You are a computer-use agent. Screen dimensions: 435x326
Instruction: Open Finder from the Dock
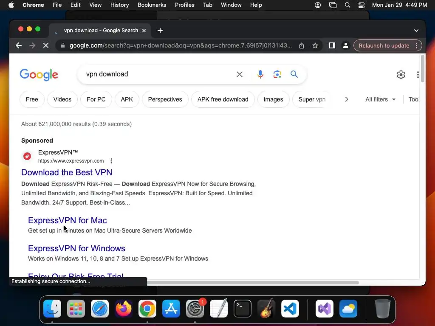(x=52, y=309)
